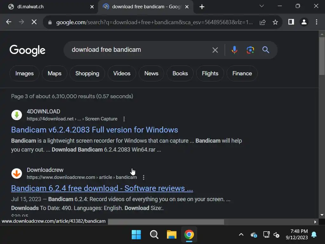The image size is (325, 244).
Task: Filter results by Maps
Action: click(55, 73)
